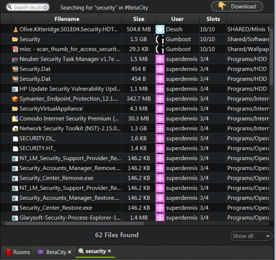Viewport: 276px width, 260px height.
Task: Click the pointing hand icon on Download button
Action: (x=222, y=6)
